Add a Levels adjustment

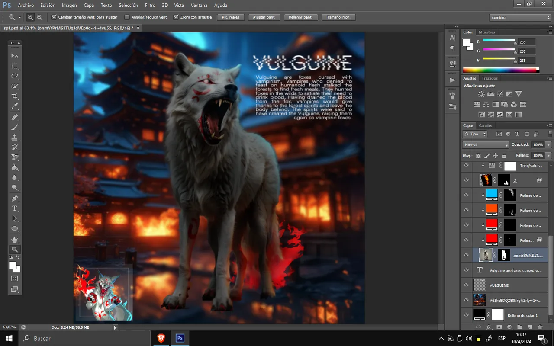tap(491, 94)
